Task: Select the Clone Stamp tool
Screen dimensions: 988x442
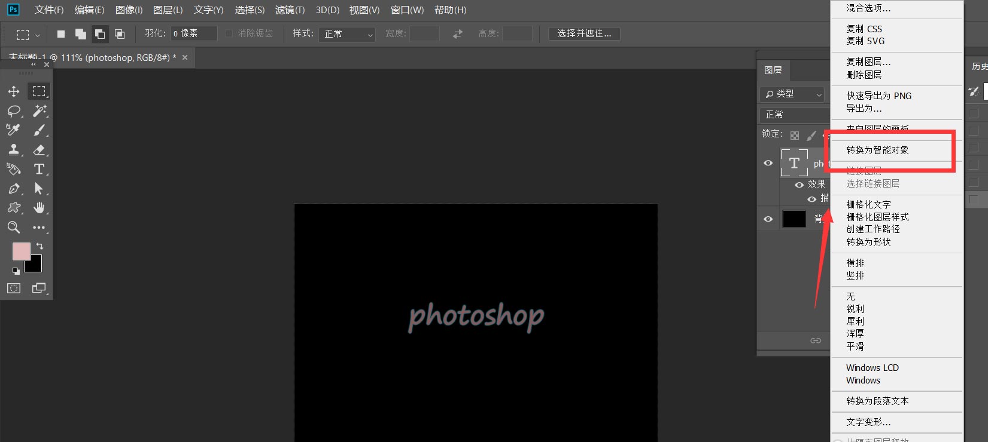Action: coord(14,150)
